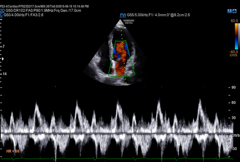Click the -60.0 lower velocity limit value
This screenshot has width=240, height=162.
(x=234, y=52)
